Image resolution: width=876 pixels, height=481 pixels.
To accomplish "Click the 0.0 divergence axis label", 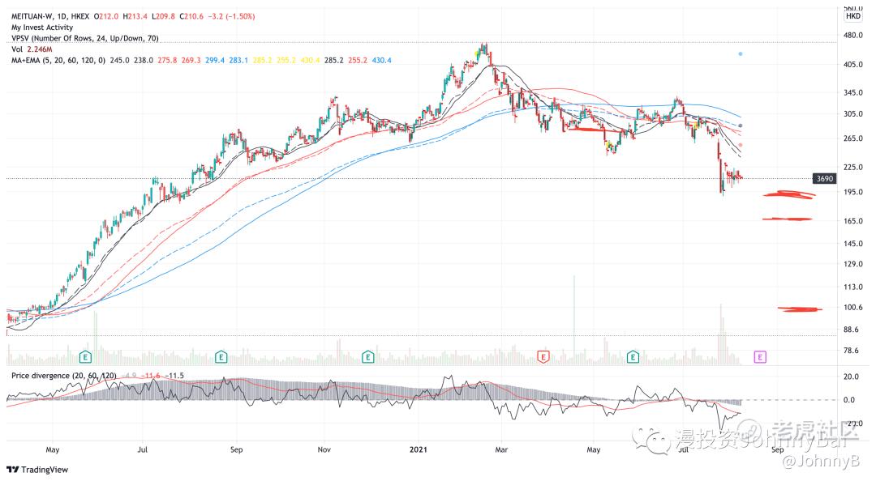I will [848, 400].
